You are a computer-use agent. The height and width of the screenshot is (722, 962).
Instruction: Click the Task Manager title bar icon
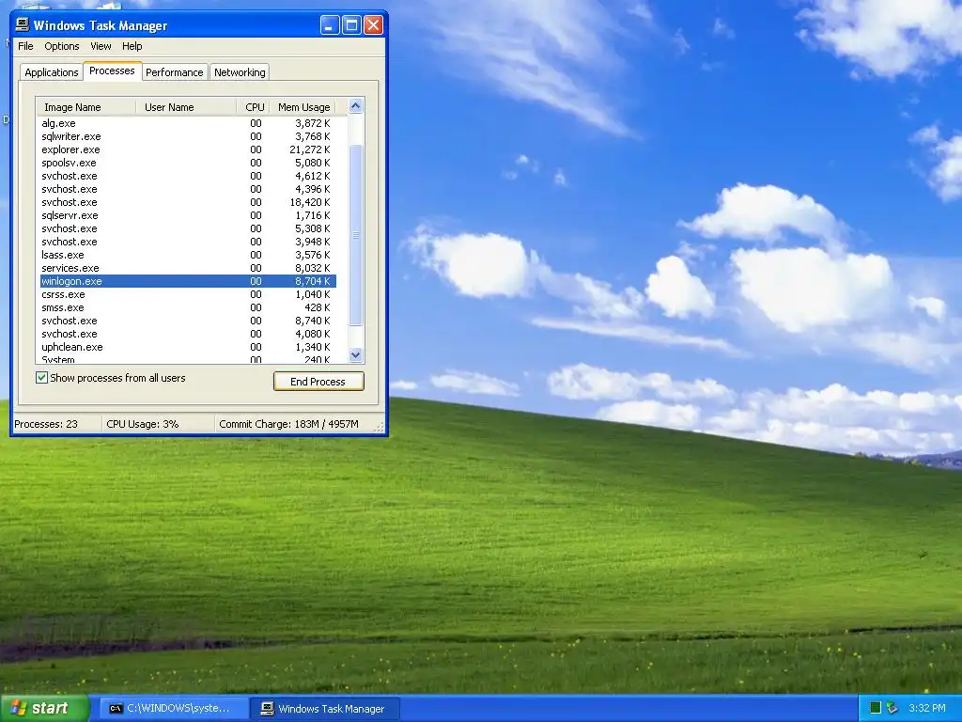tap(23, 24)
